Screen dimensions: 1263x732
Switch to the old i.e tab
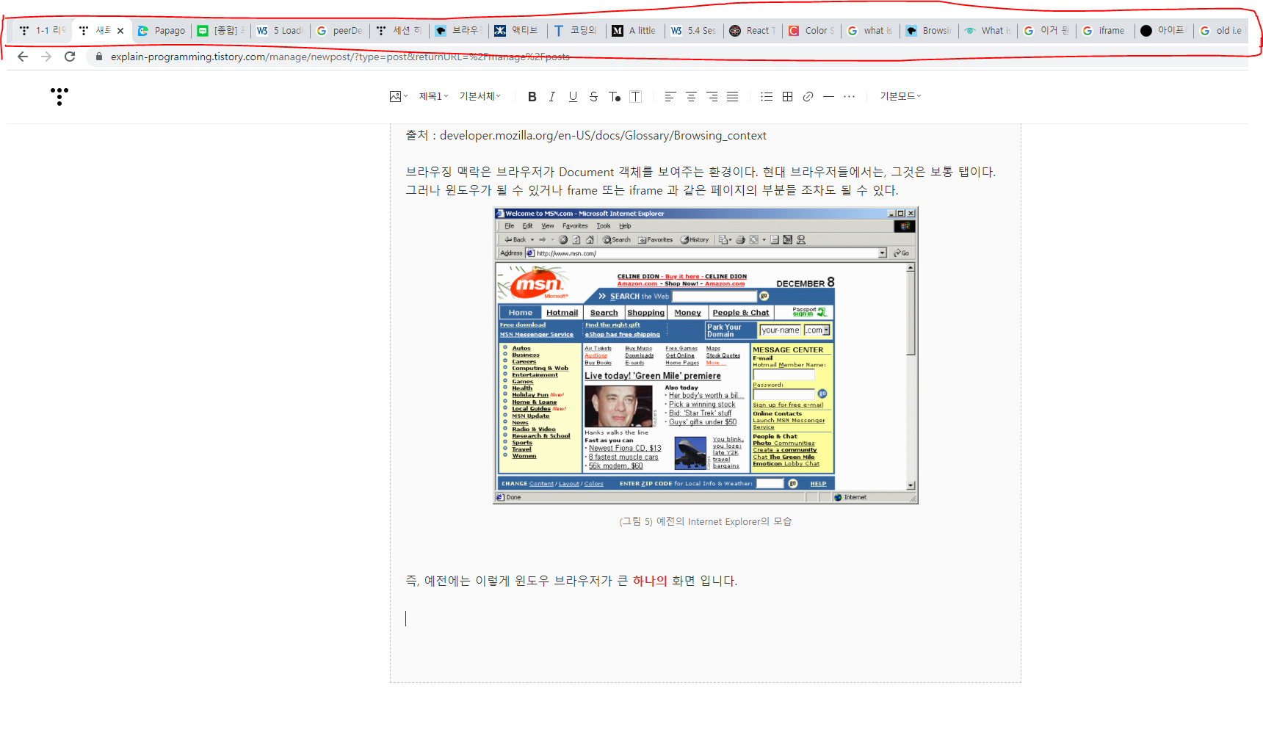(1222, 30)
